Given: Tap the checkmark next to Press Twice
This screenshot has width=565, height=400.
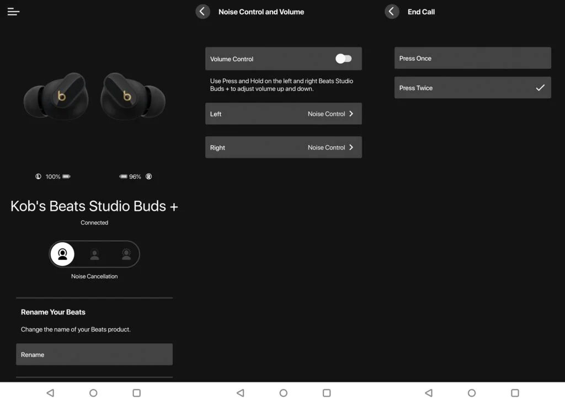Looking at the screenshot, I should point(540,88).
